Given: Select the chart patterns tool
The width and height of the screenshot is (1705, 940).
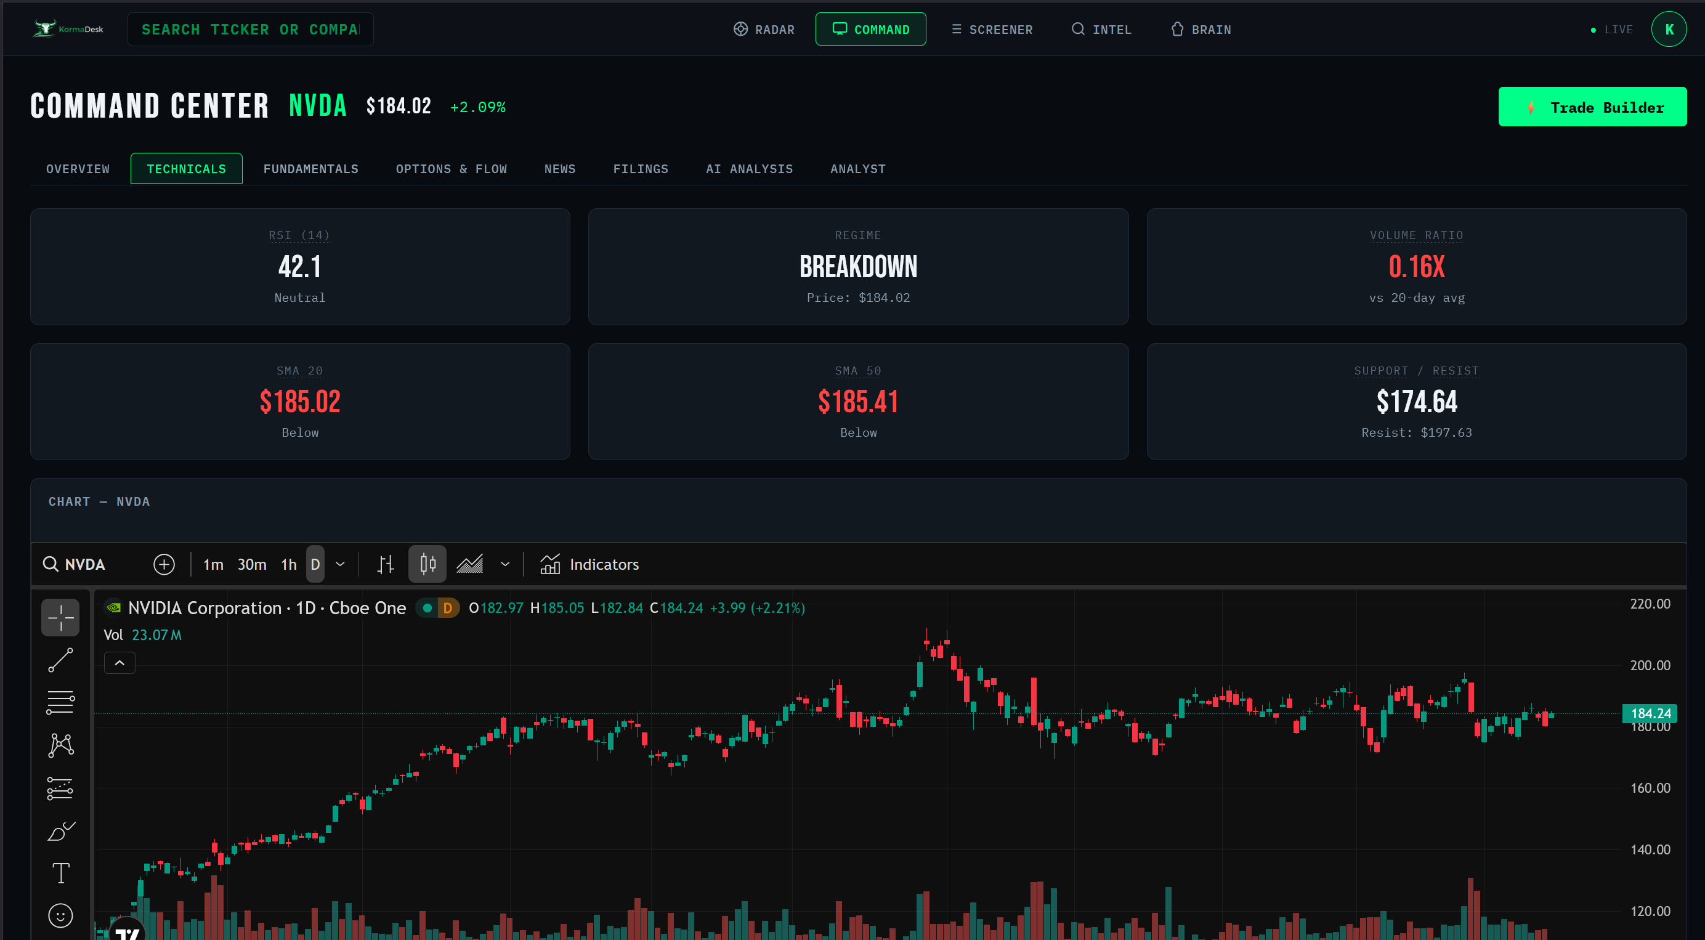Looking at the screenshot, I should coord(60,745).
